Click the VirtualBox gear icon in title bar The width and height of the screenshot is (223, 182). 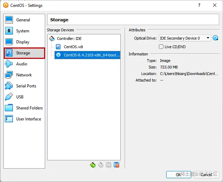pos(6,5)
